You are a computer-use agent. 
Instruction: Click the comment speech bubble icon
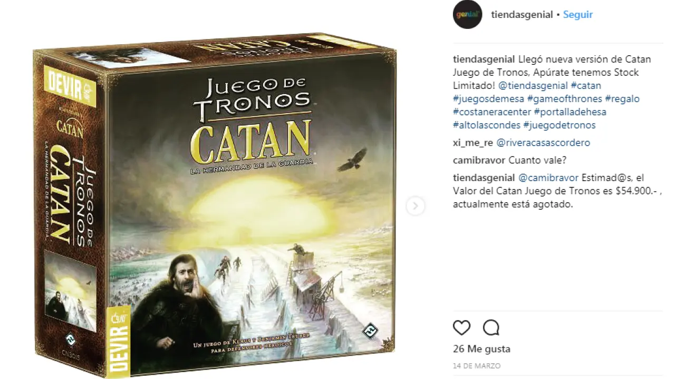pos(491,328)
